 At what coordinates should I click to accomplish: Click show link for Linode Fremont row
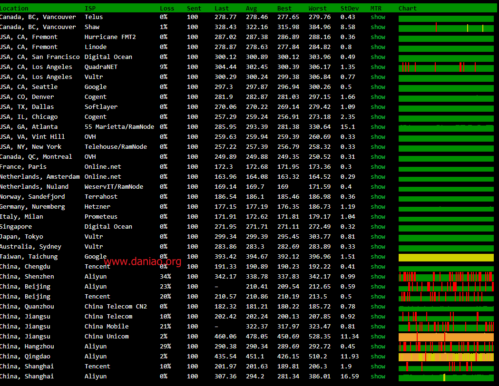pos(378,47)
